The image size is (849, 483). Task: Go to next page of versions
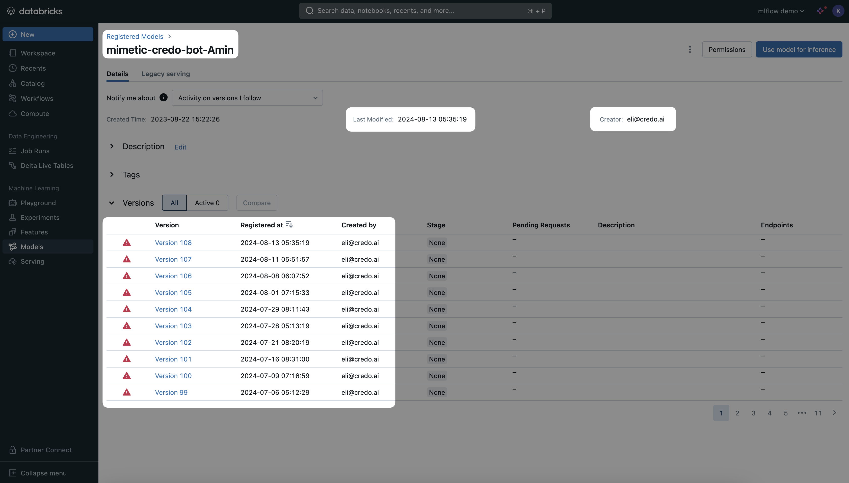tap(834, 413)
